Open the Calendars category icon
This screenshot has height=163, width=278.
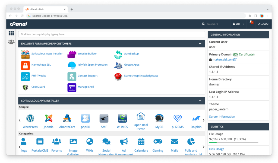[x=141, y=142]
